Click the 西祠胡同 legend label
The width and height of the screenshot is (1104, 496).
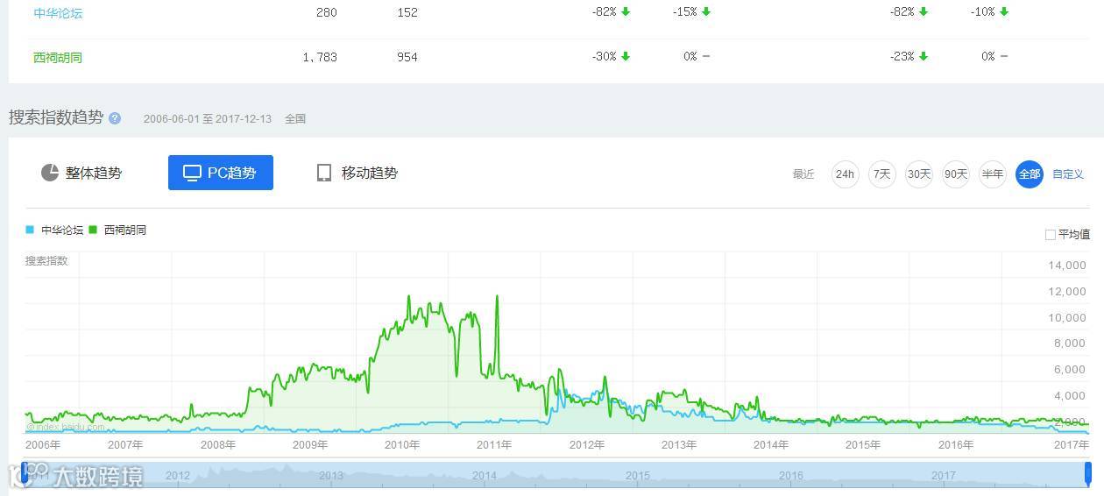pyautogui.click(x=125, y=230)
